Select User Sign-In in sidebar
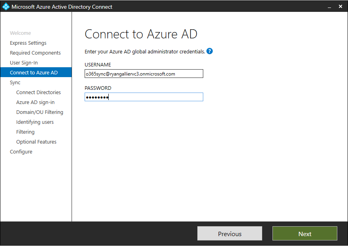 click(x=24, y=63)
